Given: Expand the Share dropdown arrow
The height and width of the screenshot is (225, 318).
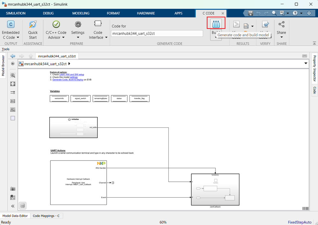Looking at the screenshot, I should [281, 37].
